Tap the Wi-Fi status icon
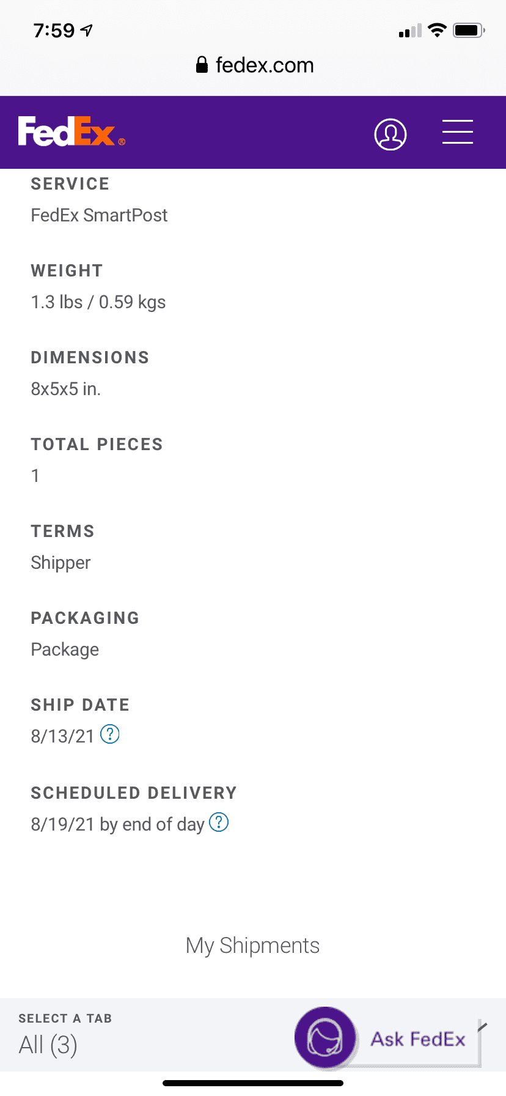The width and height of the screenshot is (506, 1096). pos(437,30)
